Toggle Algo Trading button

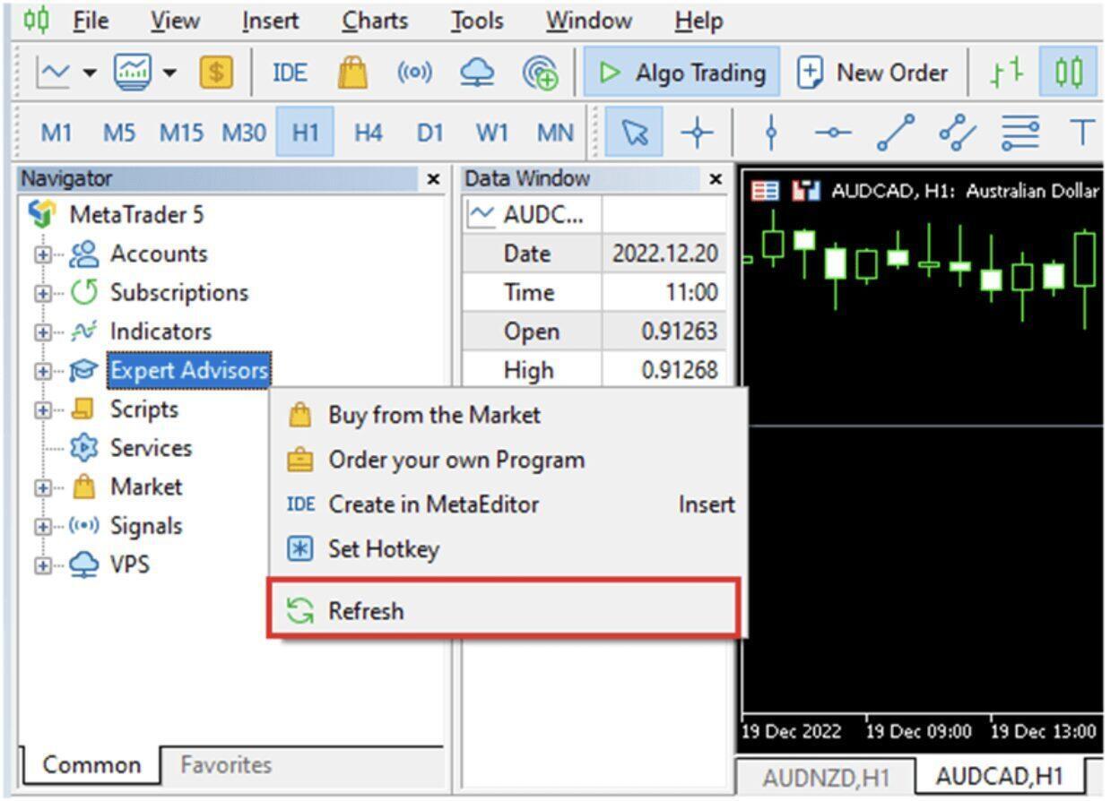pos(681,73)
